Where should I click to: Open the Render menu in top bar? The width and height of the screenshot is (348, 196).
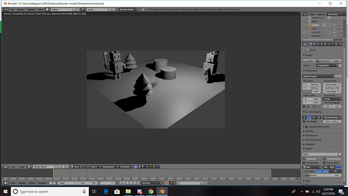21,10
